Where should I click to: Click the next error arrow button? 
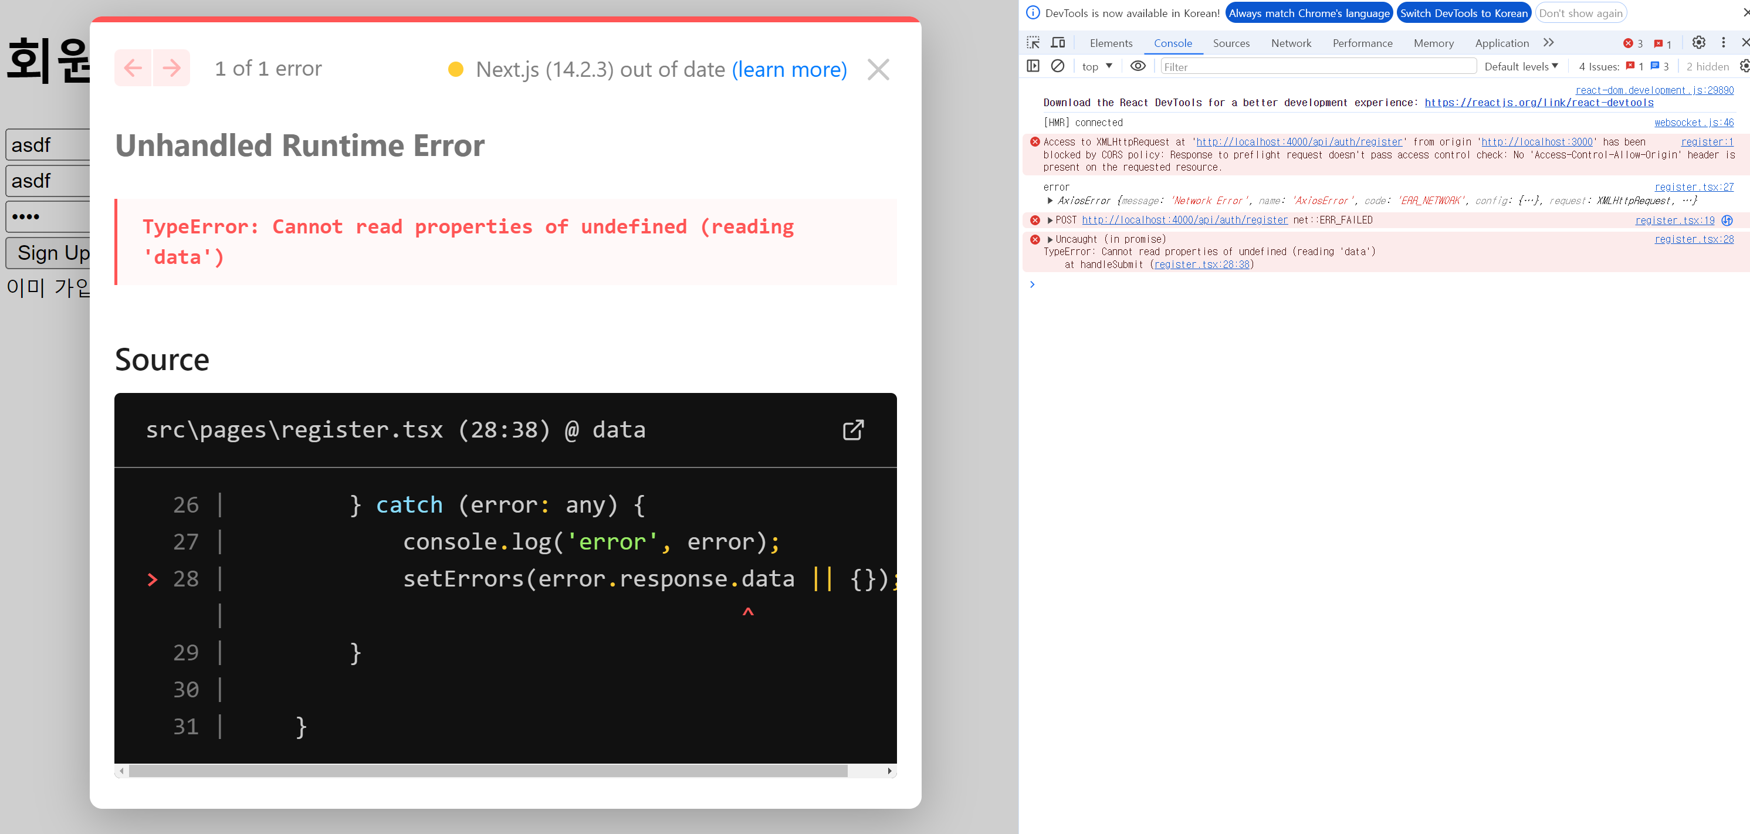(x=172, y=68)
